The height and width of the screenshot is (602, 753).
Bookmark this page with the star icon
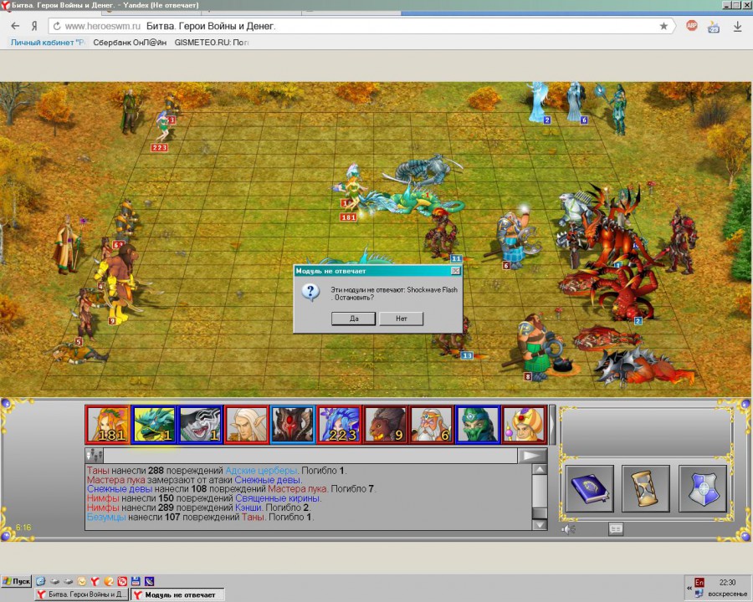pos(663,26)
